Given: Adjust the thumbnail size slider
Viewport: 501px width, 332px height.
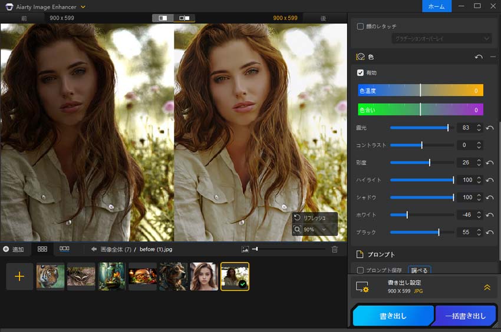Looking at the screenshot, I should [x=289, y=249].
